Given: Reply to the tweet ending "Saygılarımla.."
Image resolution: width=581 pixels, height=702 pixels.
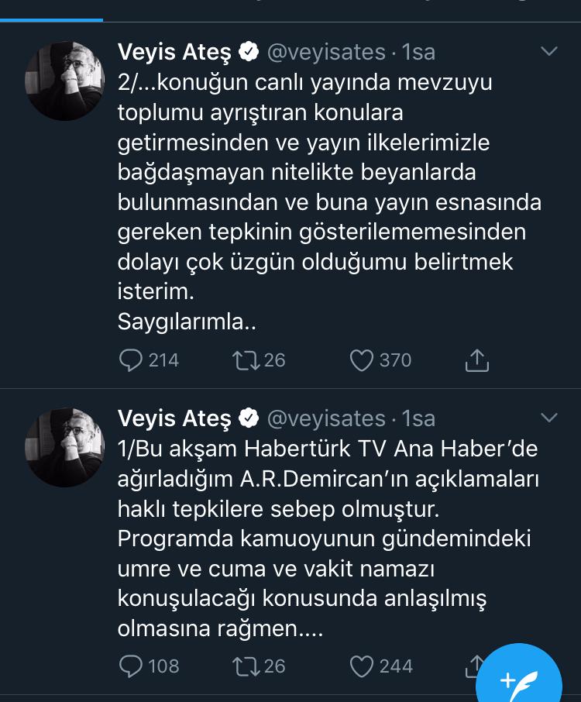Looking at the screenshot, I should click(x=132, y=360).
